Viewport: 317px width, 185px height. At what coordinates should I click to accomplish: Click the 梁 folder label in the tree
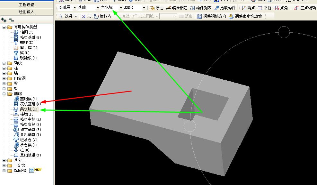[16, 84]
